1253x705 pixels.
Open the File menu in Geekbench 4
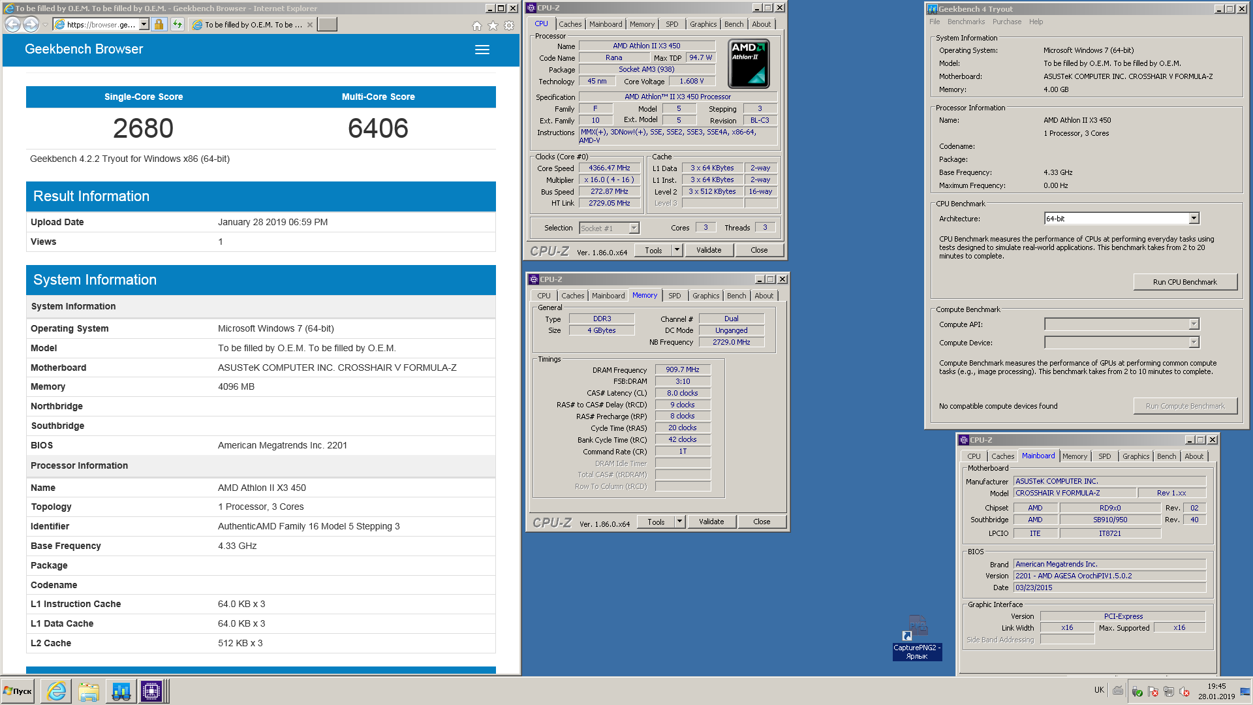click(x=935, y=22)
